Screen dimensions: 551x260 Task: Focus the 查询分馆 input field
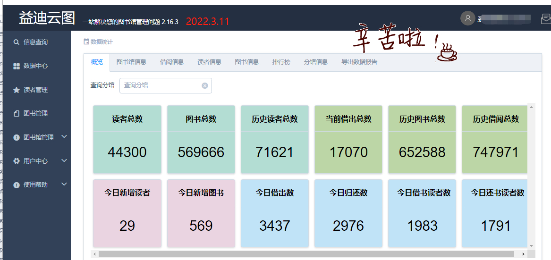click(x=161, y=85)
